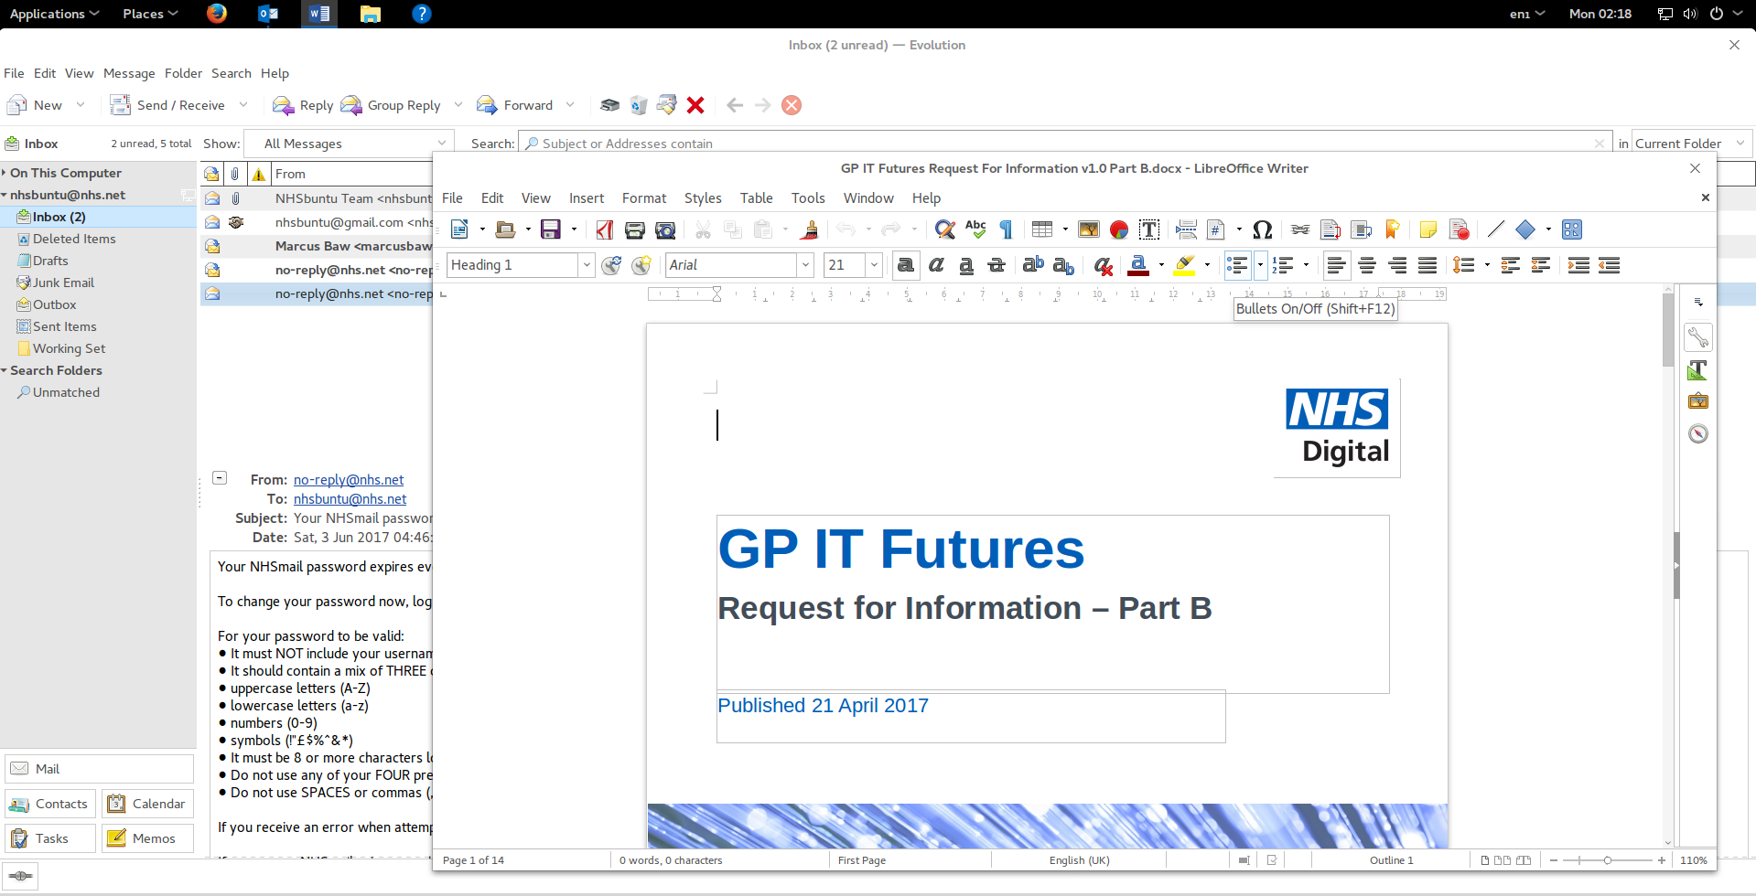Collapse the Search Folders tree node
This screenshot has width=1756, height=896.
[x=5, y=370]
